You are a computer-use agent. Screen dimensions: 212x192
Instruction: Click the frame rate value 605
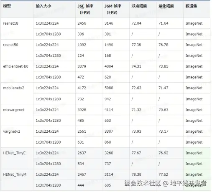click(108, 185)
